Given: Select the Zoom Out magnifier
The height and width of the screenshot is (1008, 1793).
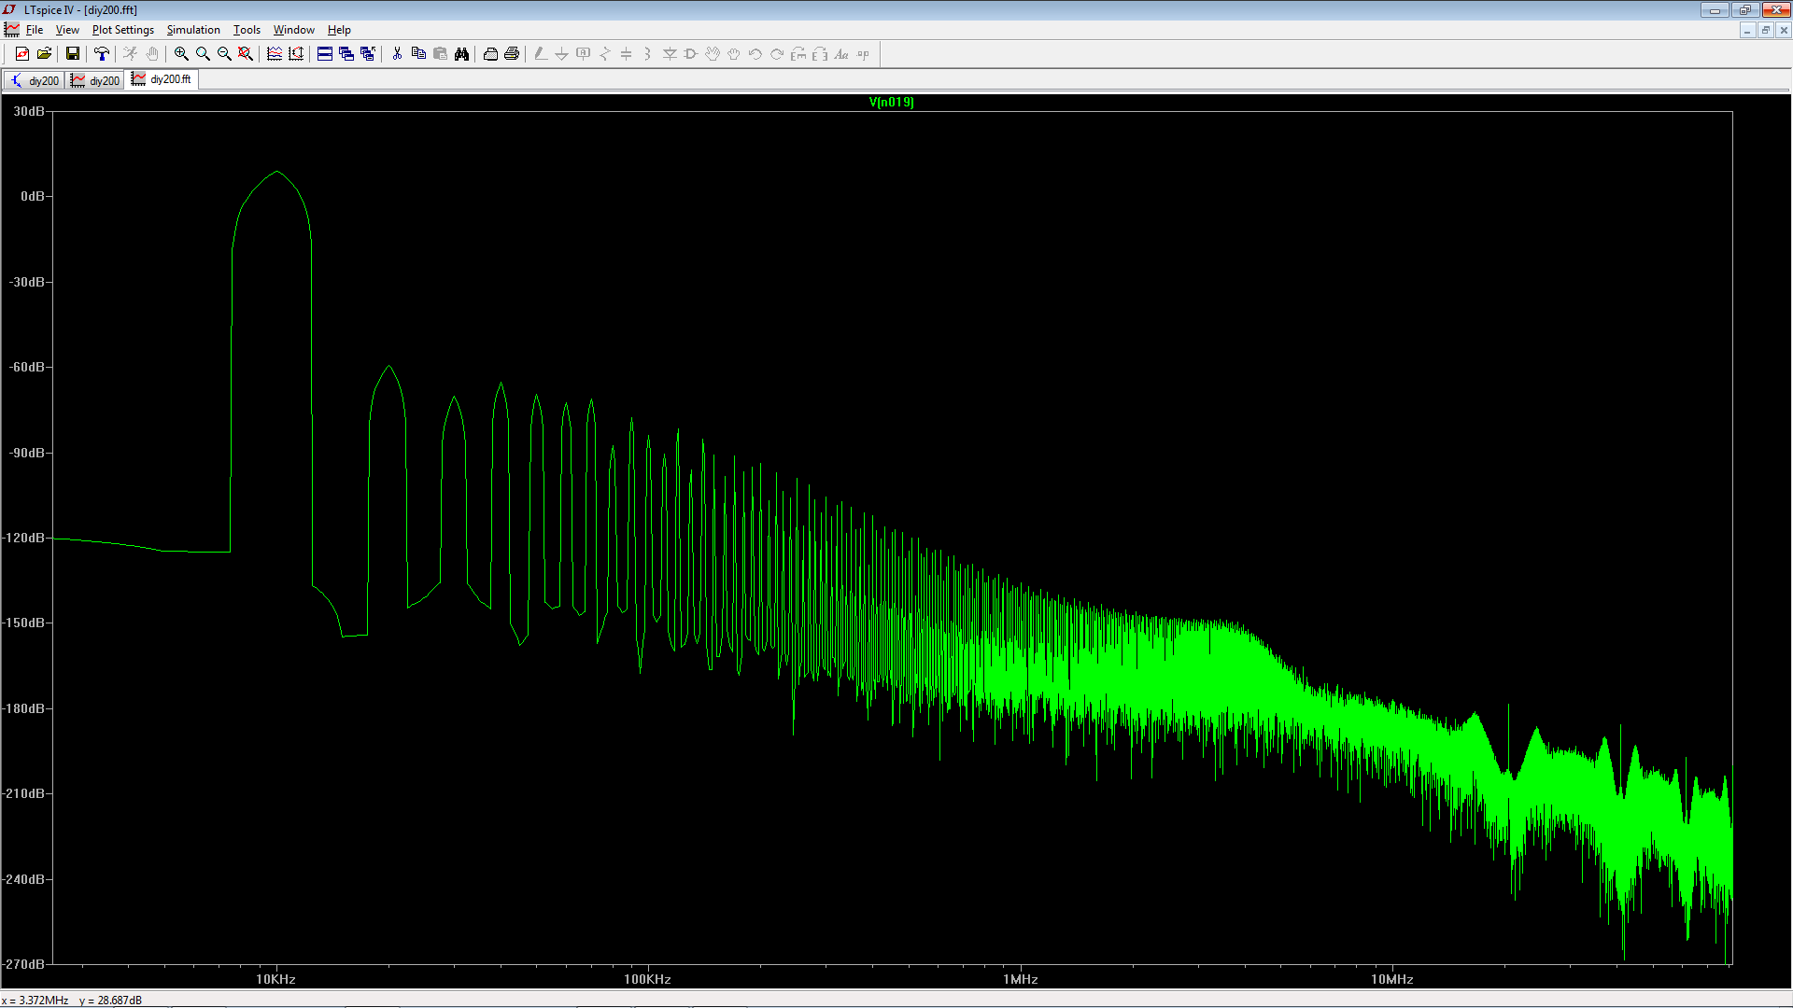Looking at the screenshot, I should click(224, 54).
